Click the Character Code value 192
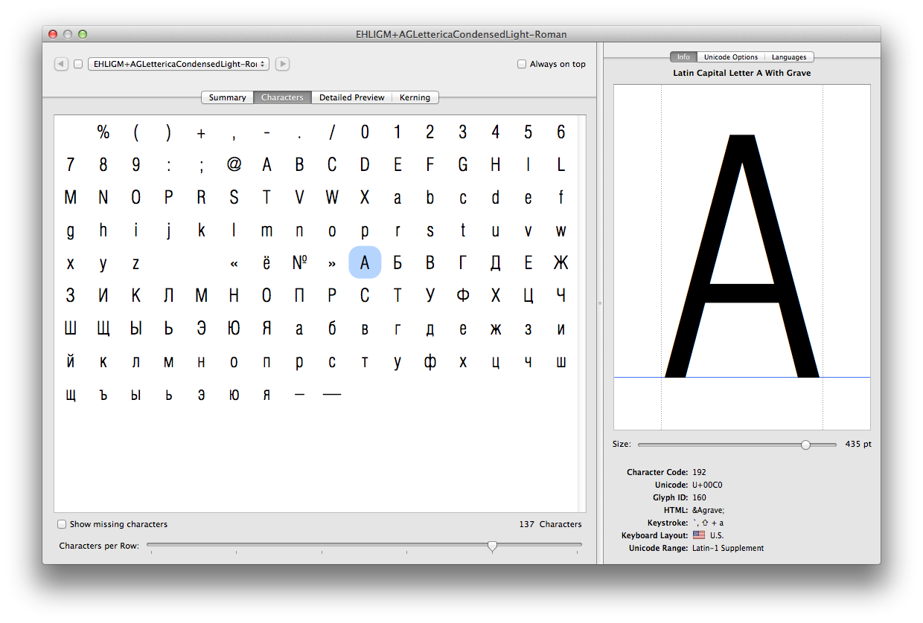923x623 pixels. pos(699,472)
